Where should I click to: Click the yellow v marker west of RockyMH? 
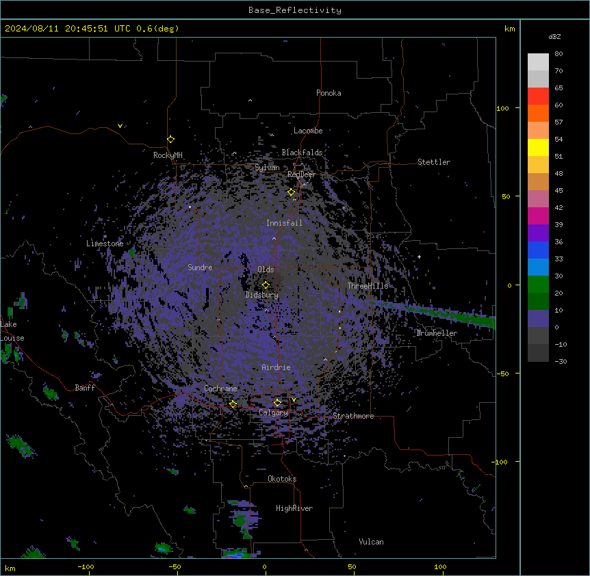click(120, 126)
